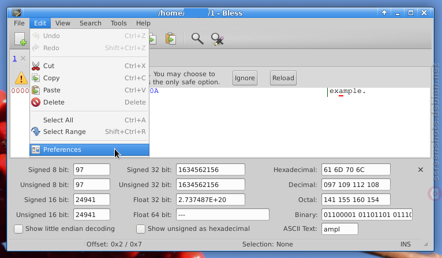Choose Select Range from Edit menu
This screenshot has height=258, width=442.
coord(89,132)
